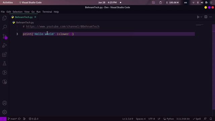Image resolution: width=215 pixels, height=121 pixels.
Task: Open the circular branch icon view in activity bar
Action: coord(4,73)
